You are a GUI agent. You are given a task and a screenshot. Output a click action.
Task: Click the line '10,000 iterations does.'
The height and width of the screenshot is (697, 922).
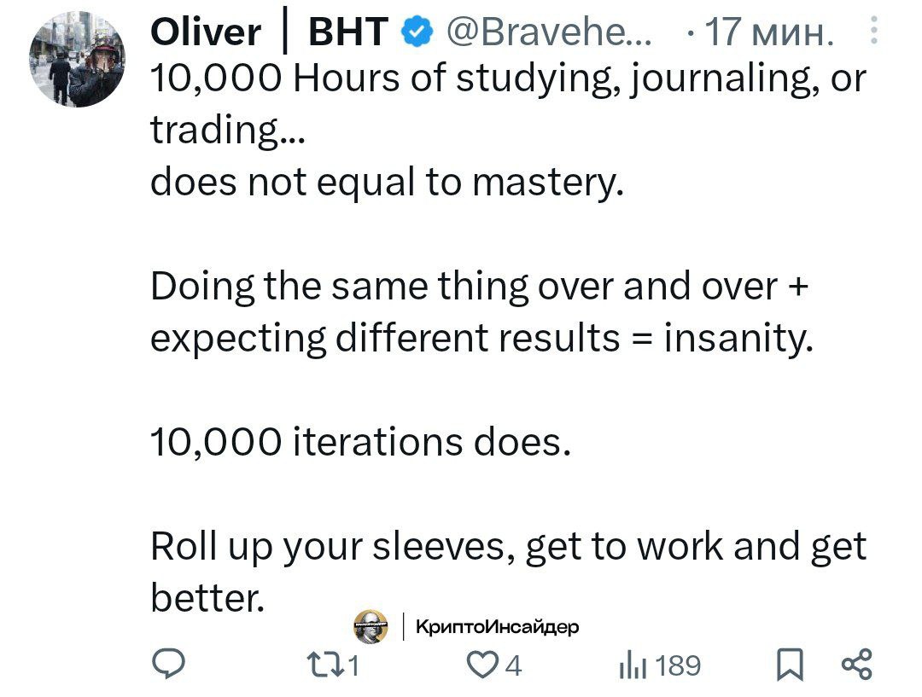360,441
